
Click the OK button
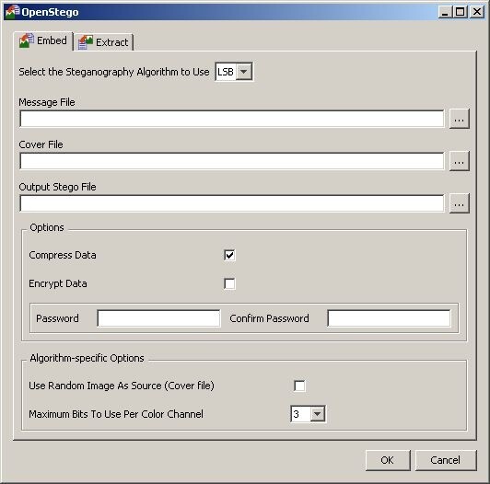388,460
